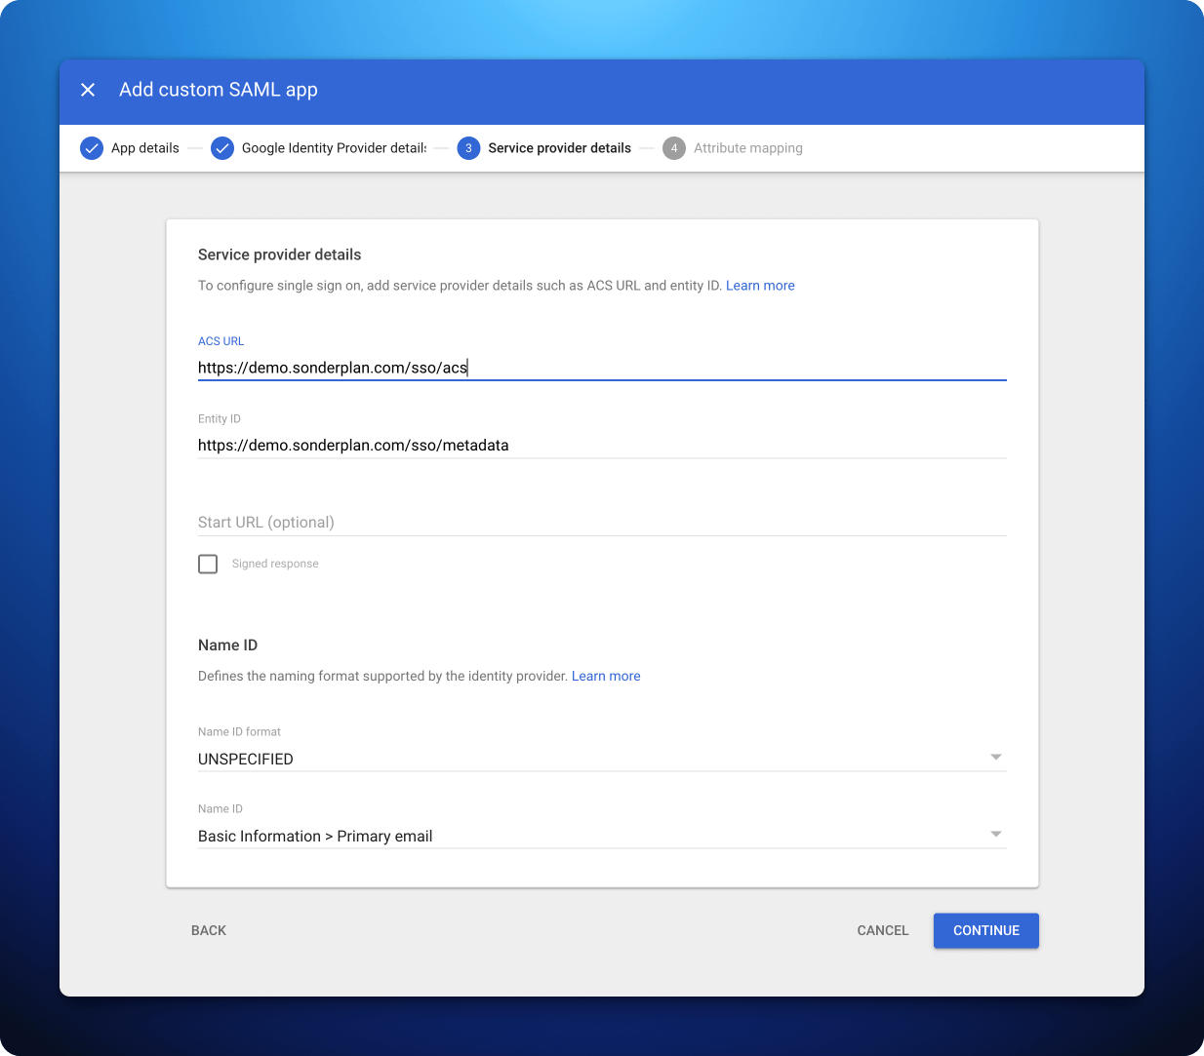Open the Learn more link under Name ID
Viewport: 1204px width, 1056px height.
(606, 676)
